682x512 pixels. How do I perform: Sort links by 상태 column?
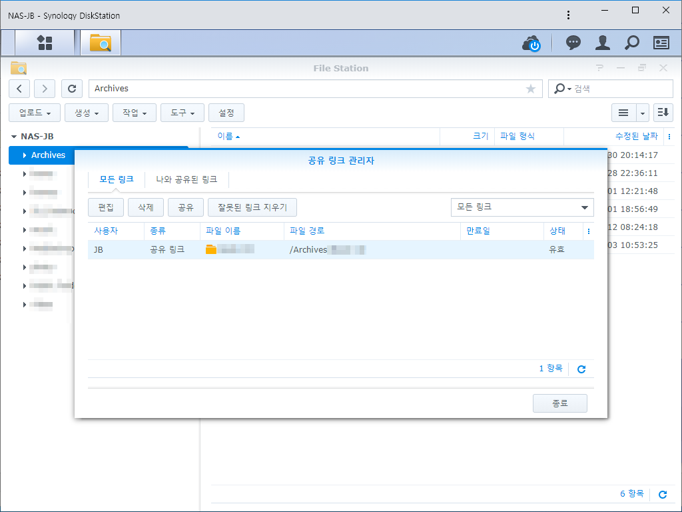tap(563, 231)
